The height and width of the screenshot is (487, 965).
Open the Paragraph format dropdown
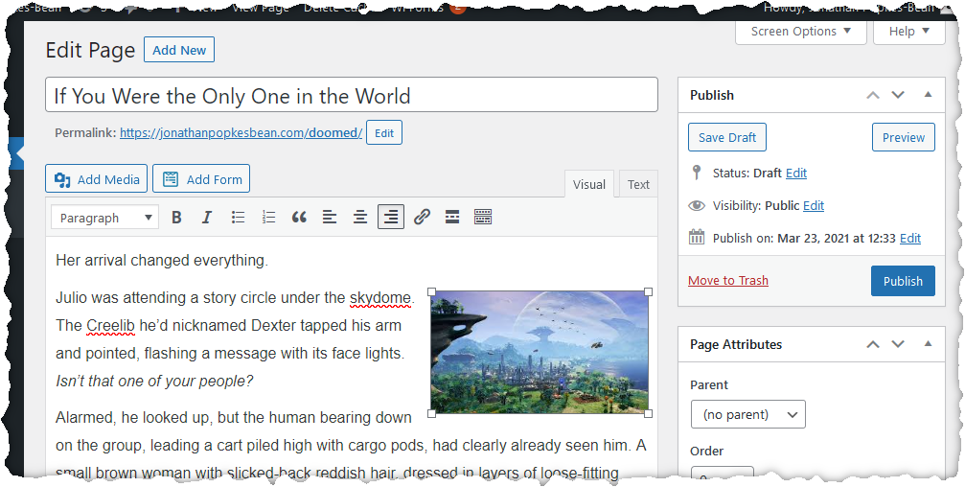pyautogui.click(x=104, y=218)
